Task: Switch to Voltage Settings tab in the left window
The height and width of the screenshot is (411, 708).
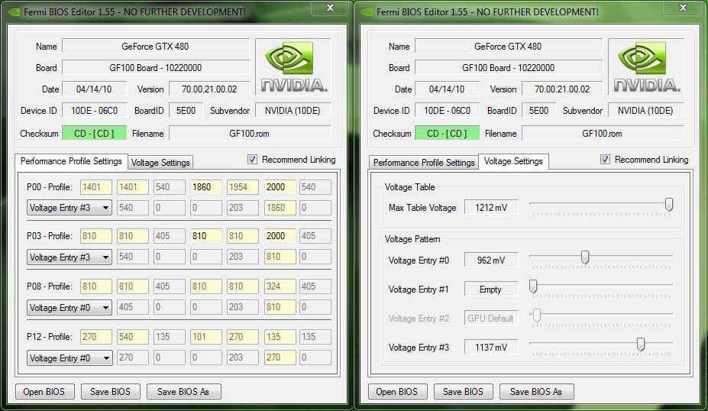Action: tap(160, 163)
